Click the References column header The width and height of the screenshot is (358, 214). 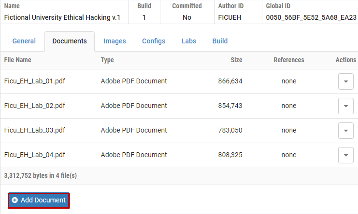coord(289,60)
